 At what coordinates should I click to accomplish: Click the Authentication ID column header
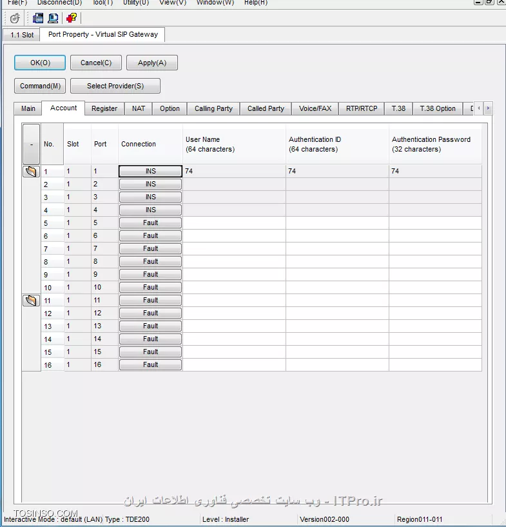(x=337, y=144)
